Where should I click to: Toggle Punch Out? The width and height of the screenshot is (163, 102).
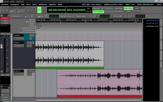[109, 11]
